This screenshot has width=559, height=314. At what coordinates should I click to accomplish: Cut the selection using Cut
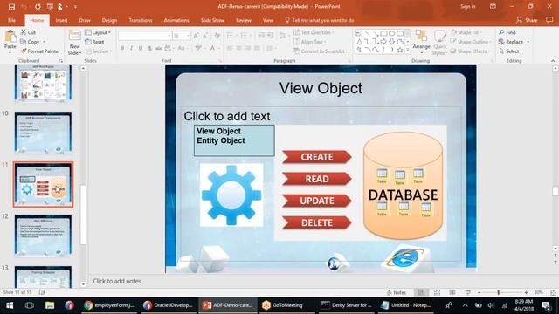[28, 32]
